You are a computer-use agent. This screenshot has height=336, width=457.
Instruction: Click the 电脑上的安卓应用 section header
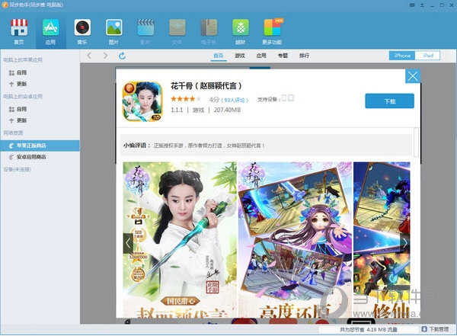click(23, 97)
